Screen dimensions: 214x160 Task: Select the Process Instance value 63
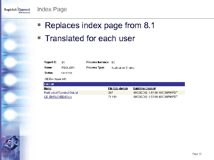pyautogui.click(x=113, y=62)
